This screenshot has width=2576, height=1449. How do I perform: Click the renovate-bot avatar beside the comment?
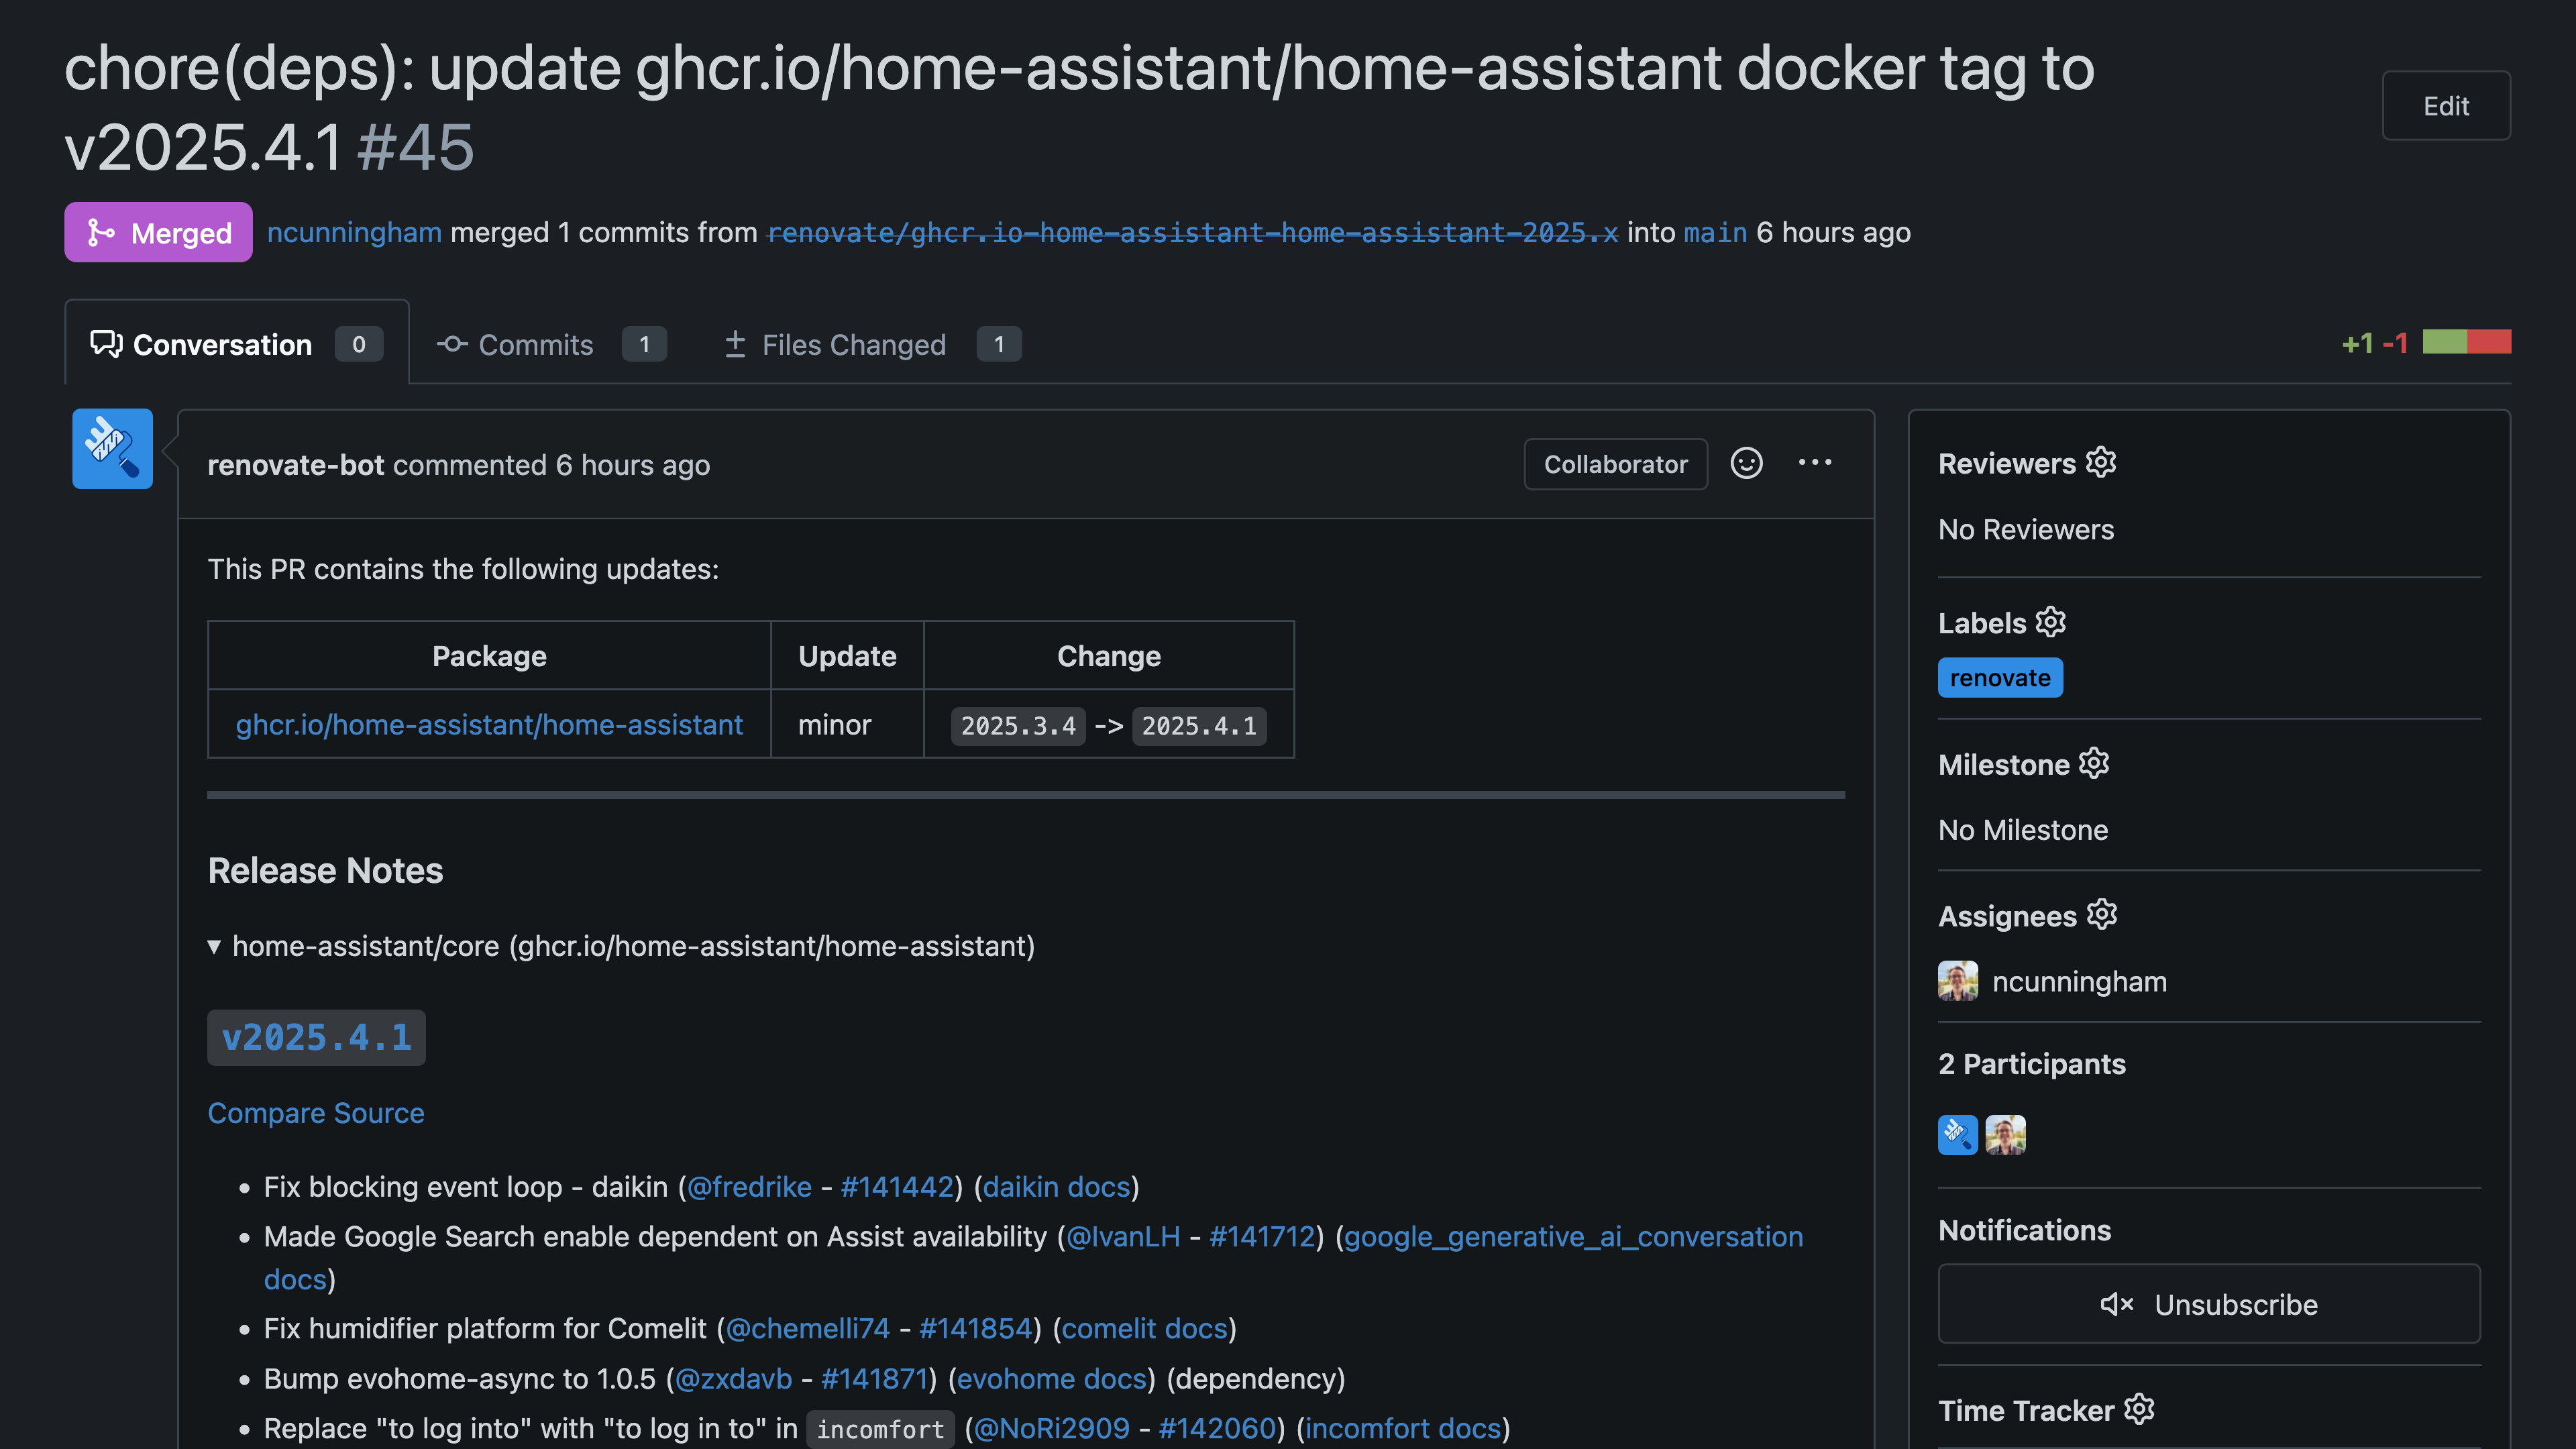point(112,448)
